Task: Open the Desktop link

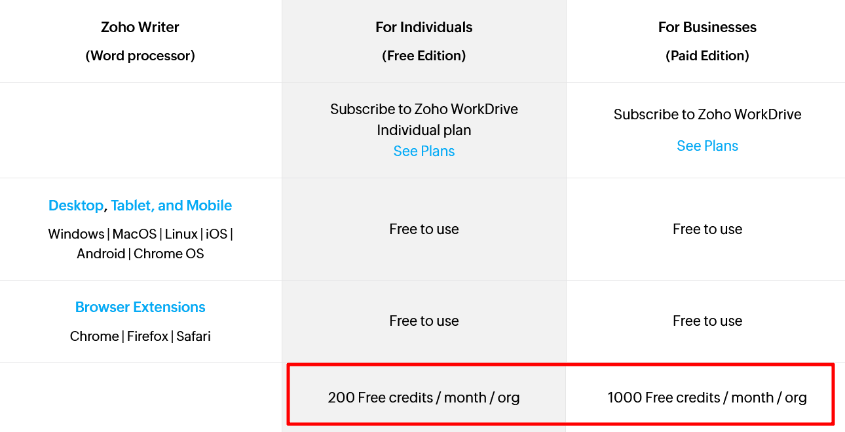Action: point(76,206)
